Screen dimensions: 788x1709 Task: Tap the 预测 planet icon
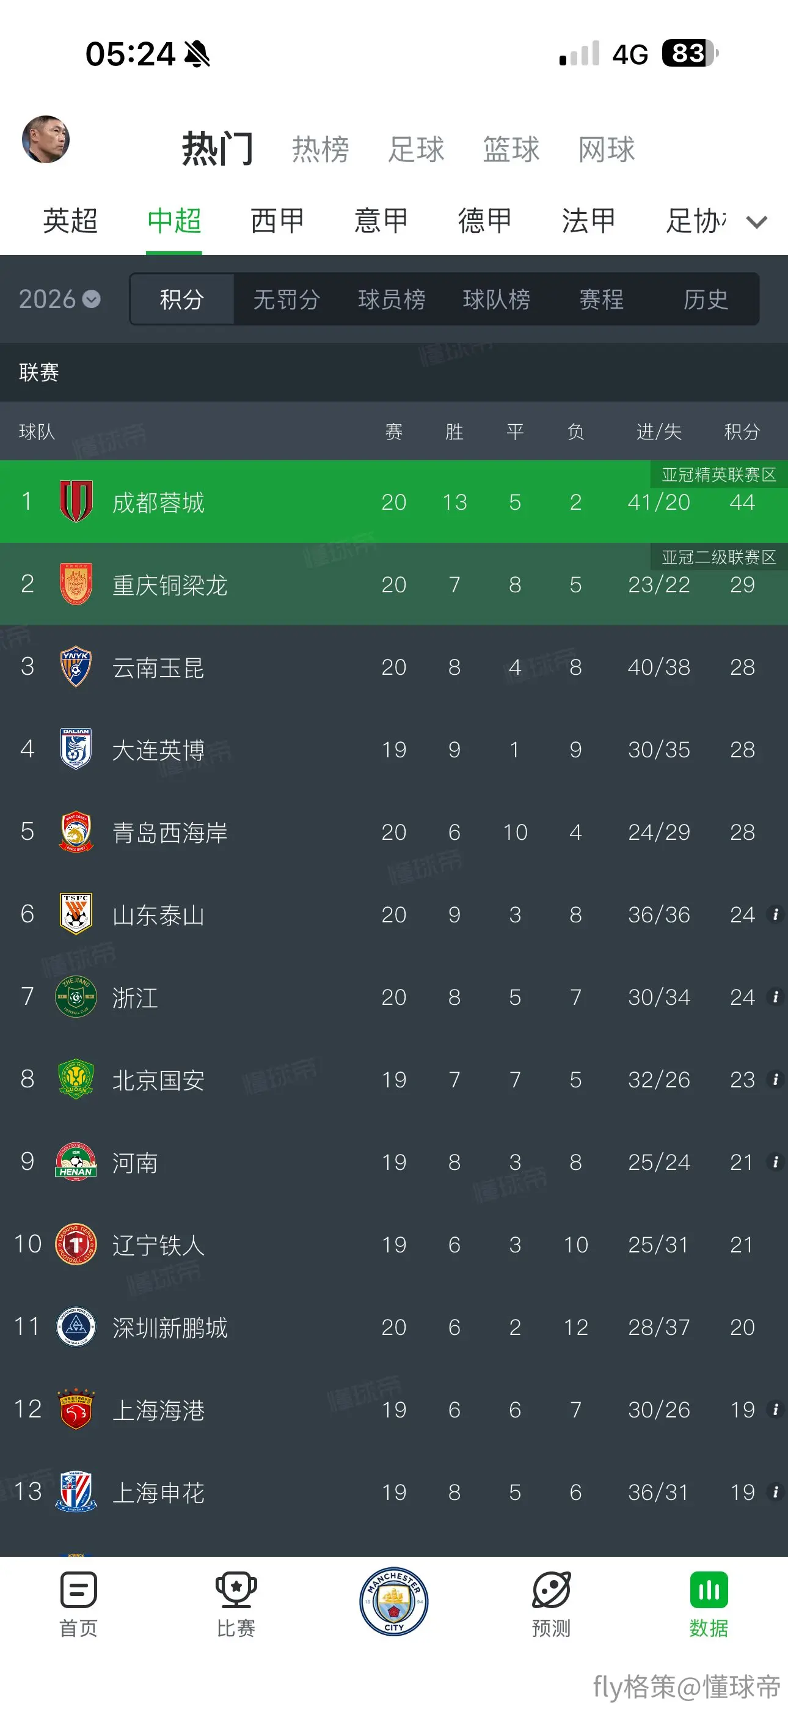[x=551, y=1590]
